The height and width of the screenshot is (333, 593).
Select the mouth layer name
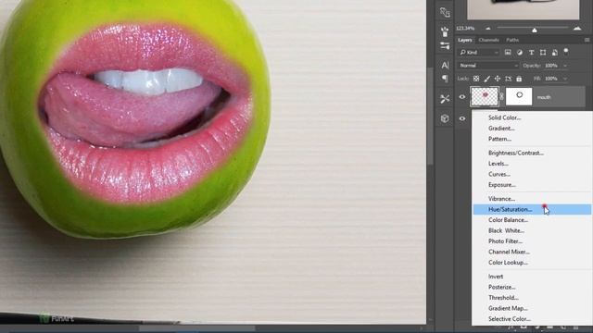[544, 97]
